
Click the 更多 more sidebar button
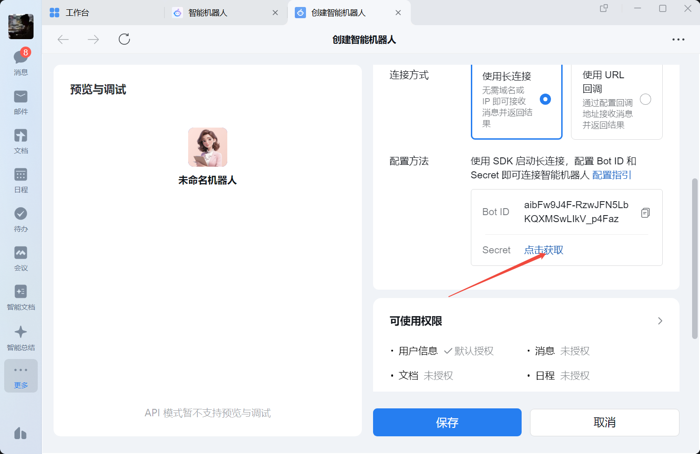coord(21,376)
